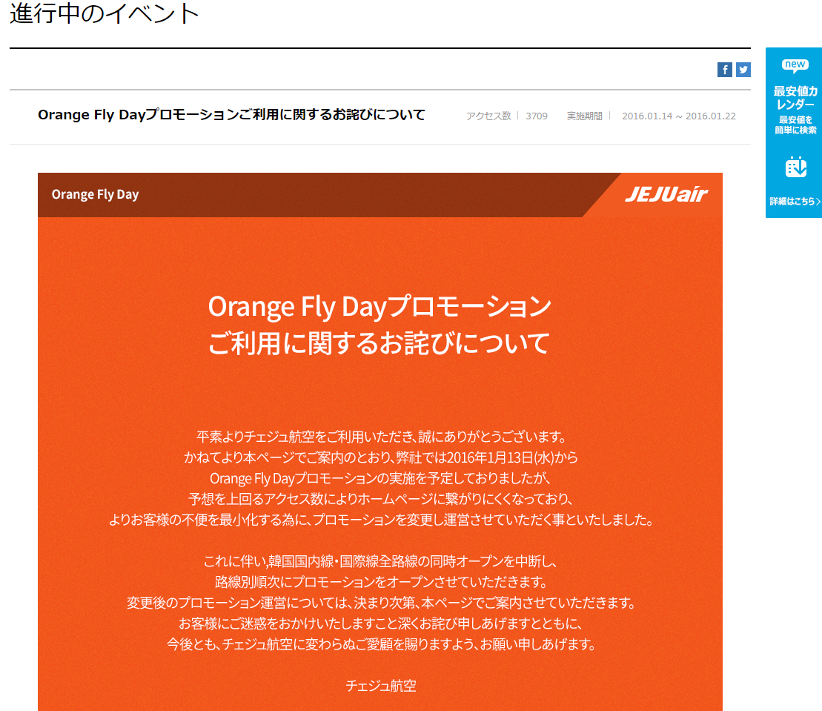Open the 詳細はこちら link

coord(795,202)
